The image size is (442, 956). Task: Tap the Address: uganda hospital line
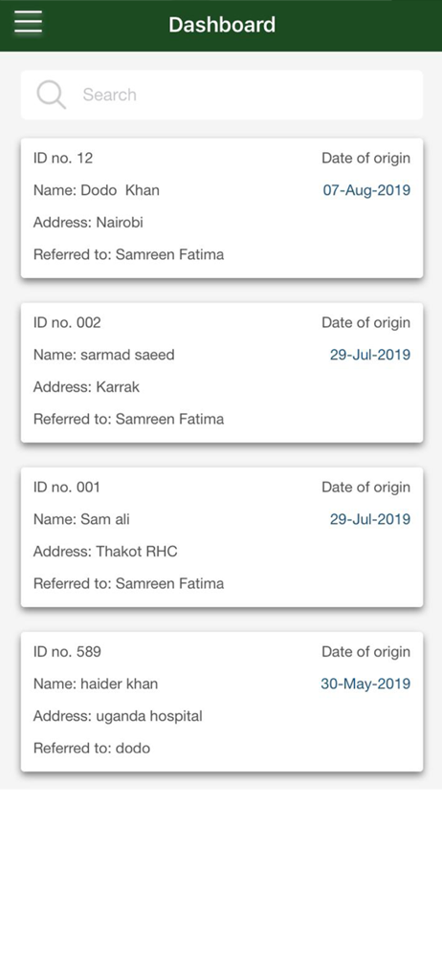pos(118,716)
